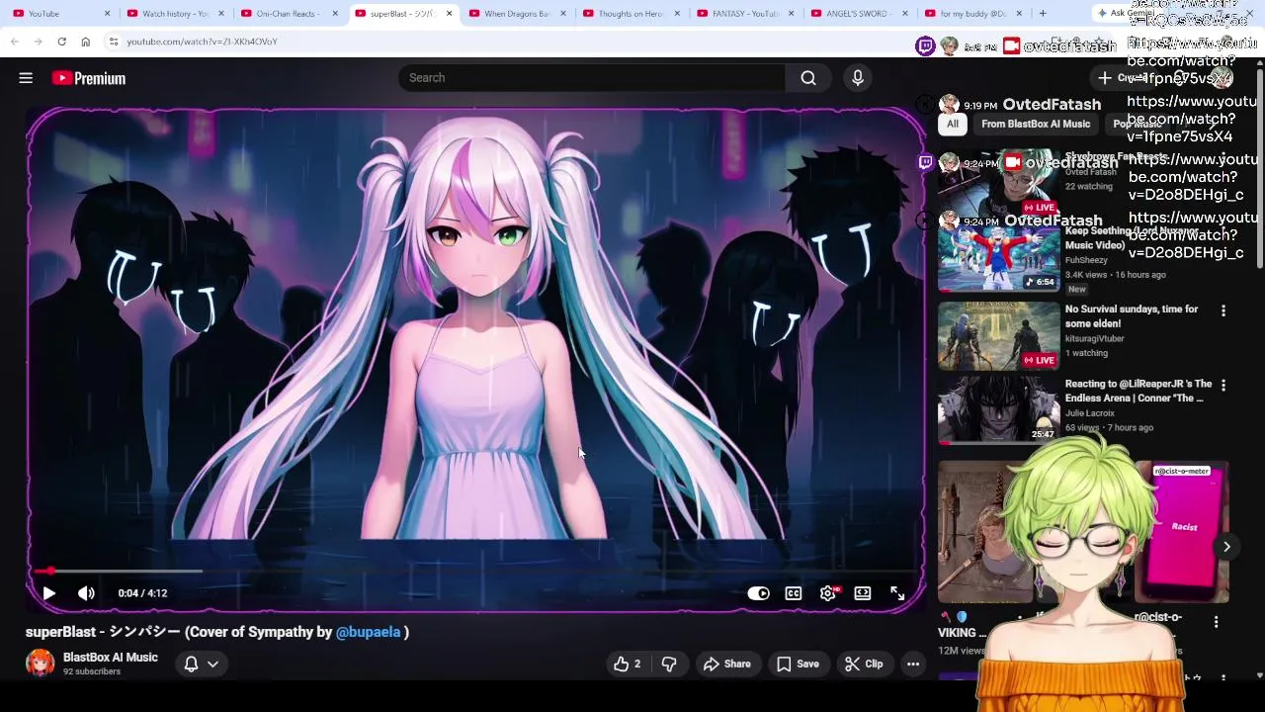Click KitsuragiVtuber channel name
Image resolution: width=1265 pixels, height=712 pixels.
pos(1095,338)
